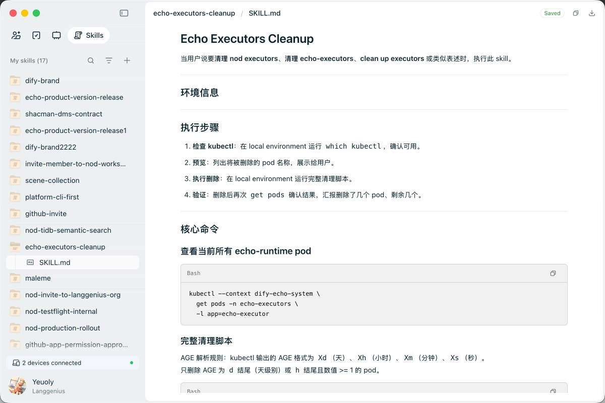Open the 2 devices connected status
This screenshot has width=605, height=403.
[73, 363]
